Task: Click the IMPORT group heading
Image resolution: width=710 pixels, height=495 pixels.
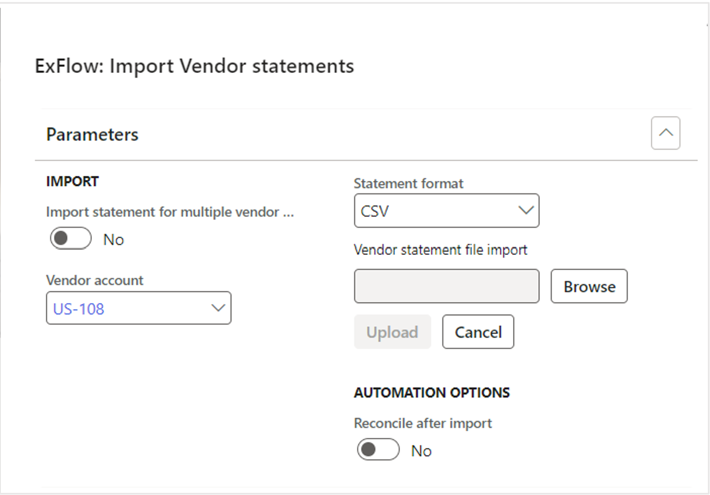Action: pos(72,181)
